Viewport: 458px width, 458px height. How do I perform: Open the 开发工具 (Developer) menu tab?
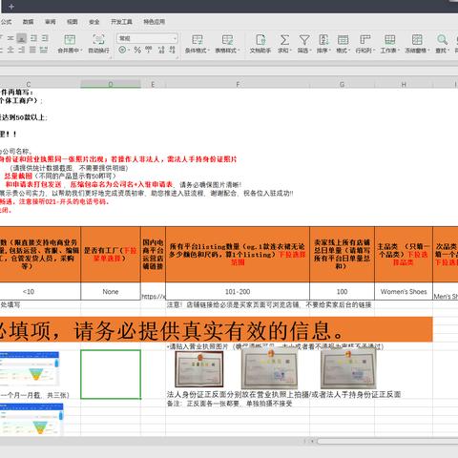[121, 22]
